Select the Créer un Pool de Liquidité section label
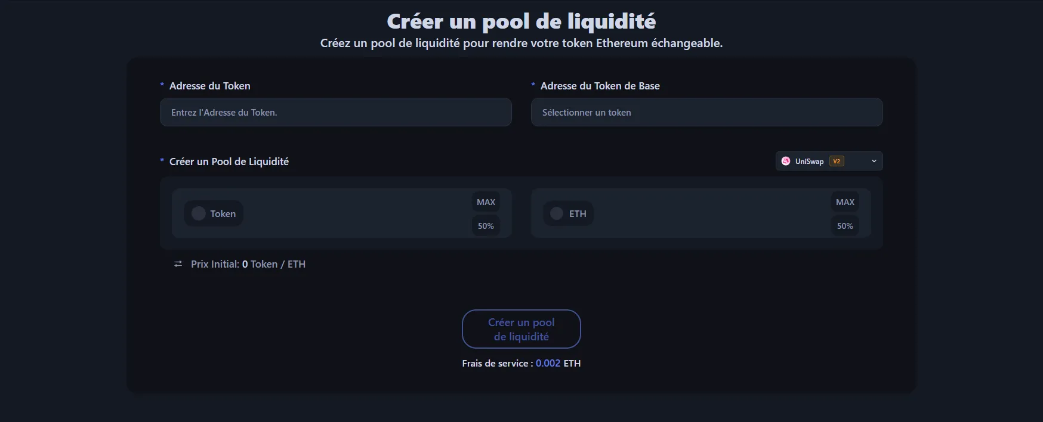The width and height of the screenshot is (1043, 422). tap(229, 162)
